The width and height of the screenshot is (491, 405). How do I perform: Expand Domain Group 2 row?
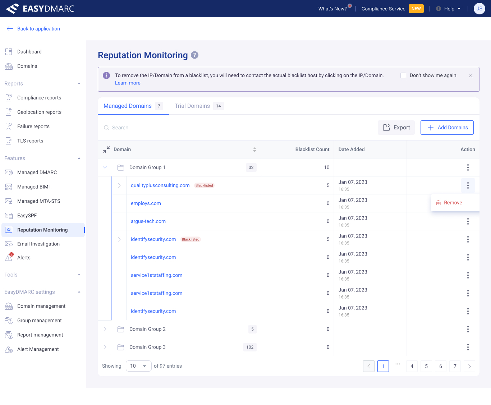105,329
